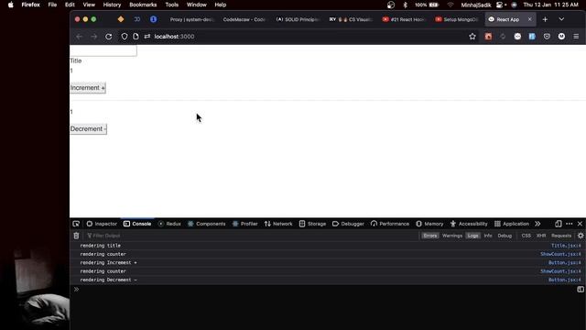Click the Bluetooth menu bar icon
586x330 pixels.
click(x=405, y=5)
